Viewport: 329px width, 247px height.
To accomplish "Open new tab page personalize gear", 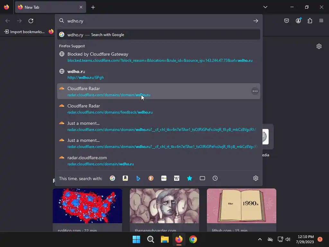I will (319, 46).
